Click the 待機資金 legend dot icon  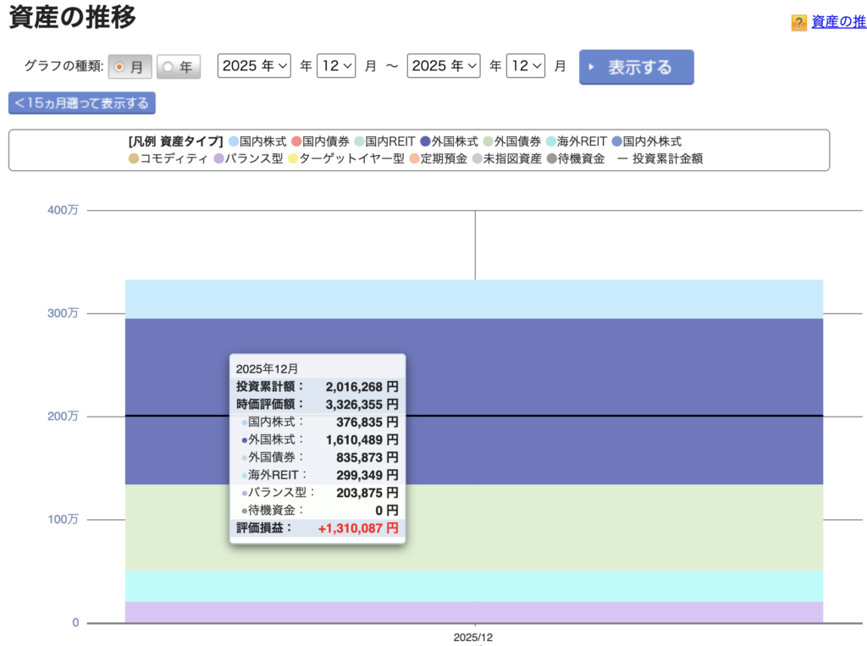pos(552,158)
